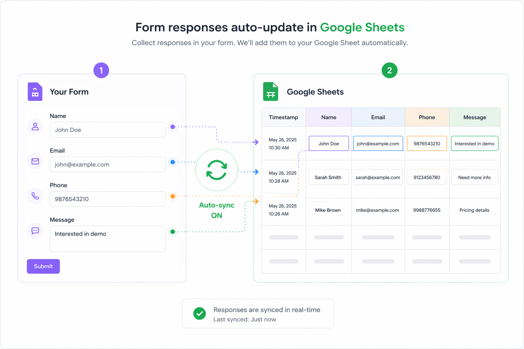Toggle Auto-sync off
524x349 pixels.
click(217, 210)
